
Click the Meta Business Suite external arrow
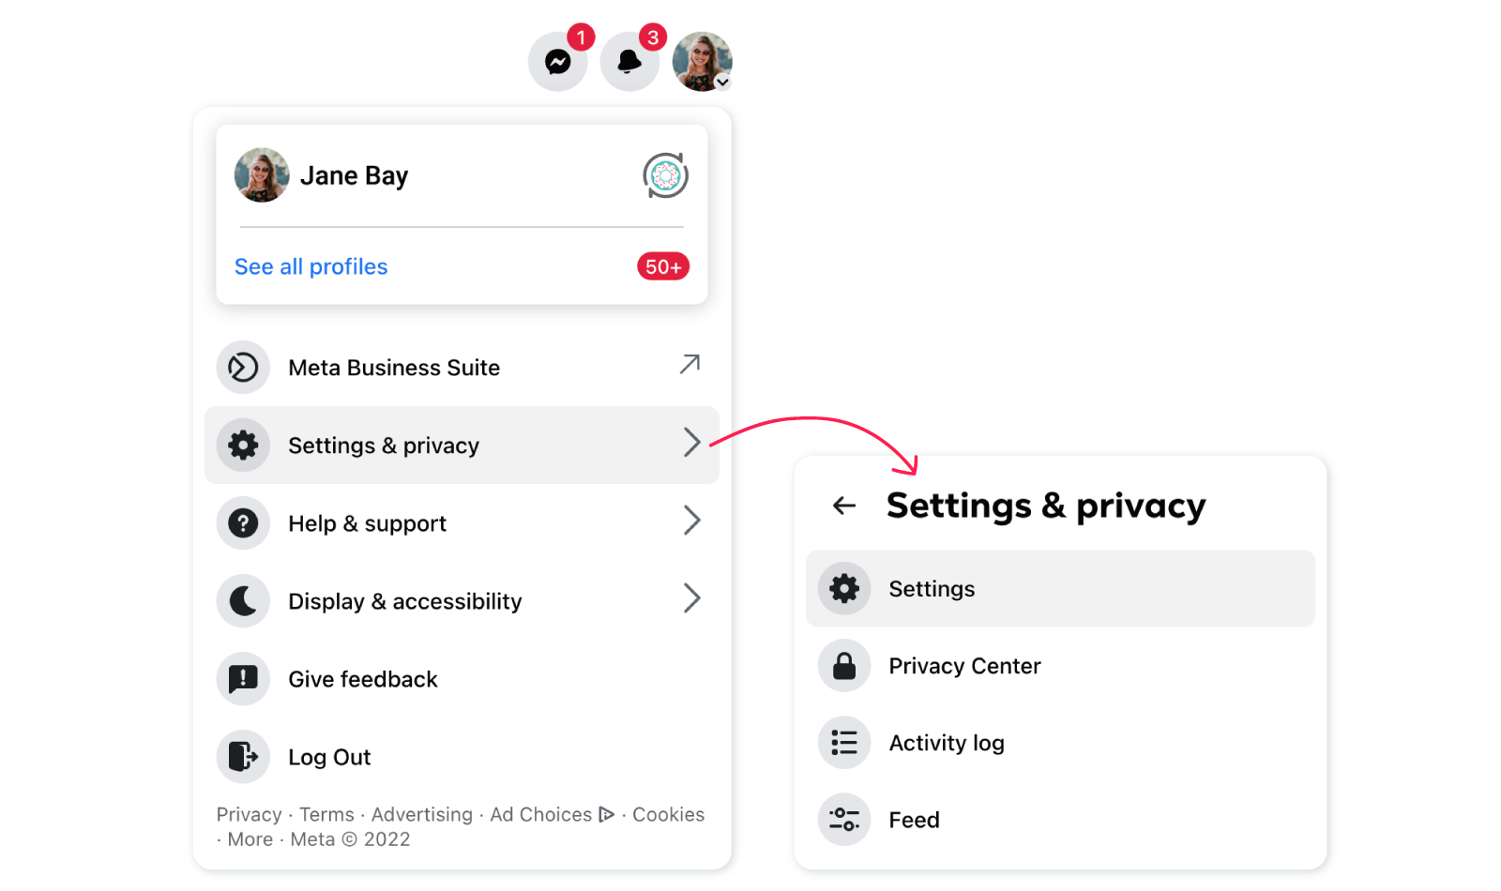pos(690,364)
